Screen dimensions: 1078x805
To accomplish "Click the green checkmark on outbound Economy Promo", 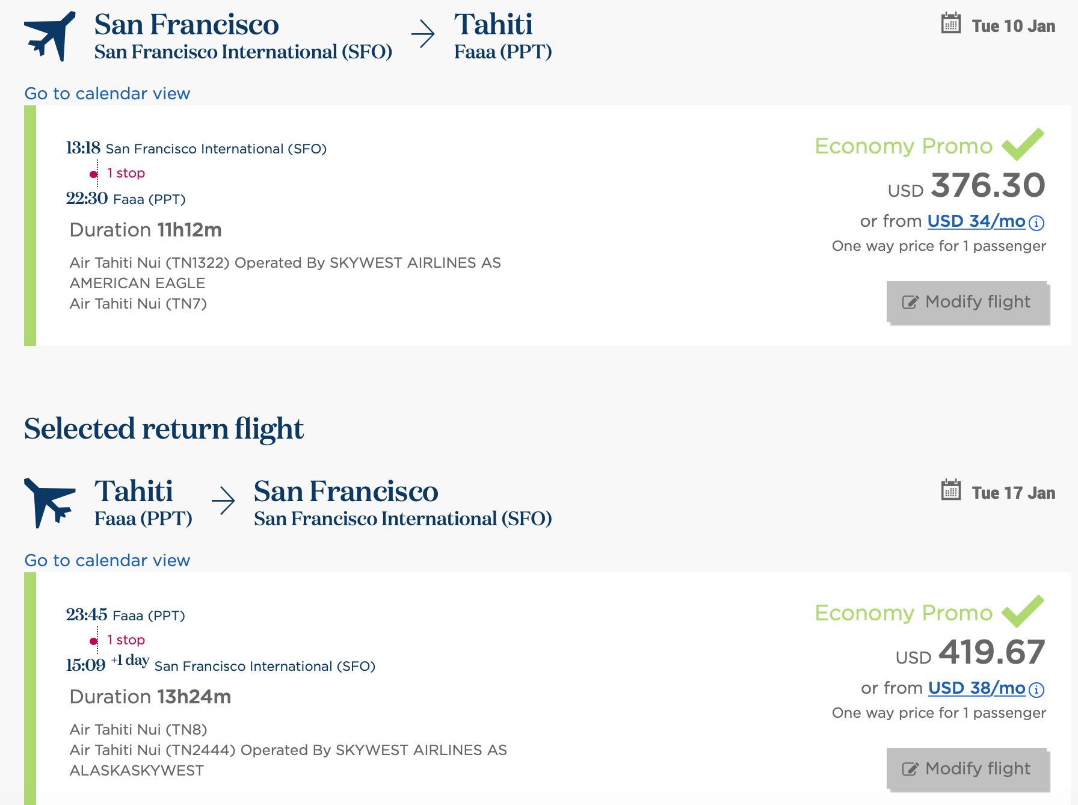I will tap(1023, 144).
